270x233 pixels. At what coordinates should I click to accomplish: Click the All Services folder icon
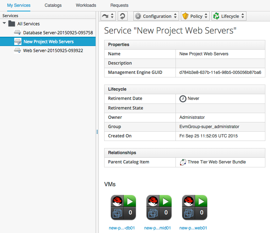(11, 24)
